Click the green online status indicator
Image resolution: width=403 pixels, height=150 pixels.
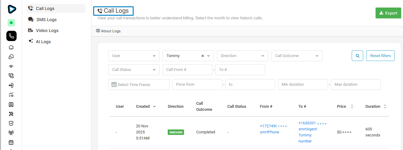pos(11,23)
